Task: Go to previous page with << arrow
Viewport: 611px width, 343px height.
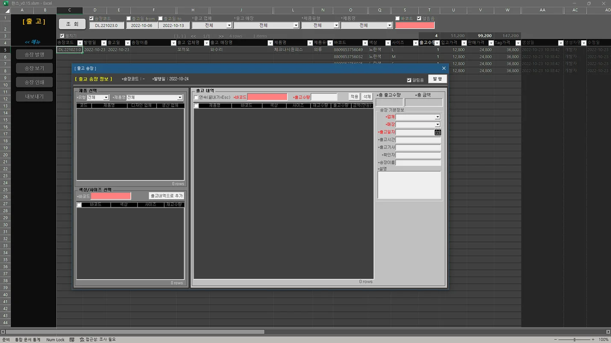Action: (x=194, y=36)
